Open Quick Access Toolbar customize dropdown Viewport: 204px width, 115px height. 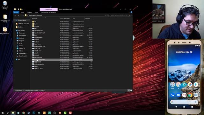tap(23, 9)
